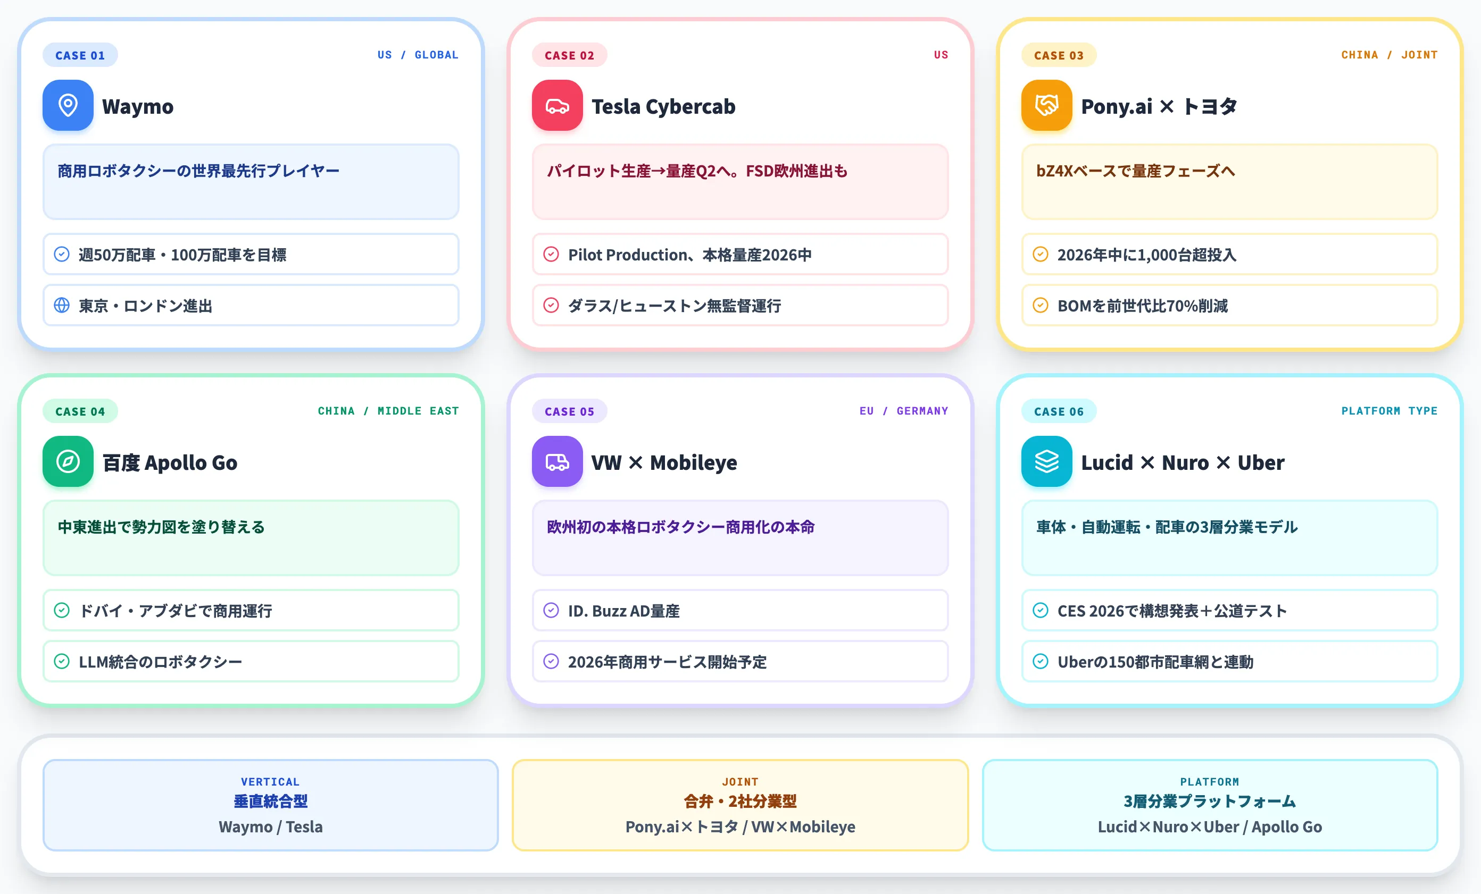Click the CHINA / JOINT region label
Screen dimensions: 1481x894
click(x=1389, y=55)
